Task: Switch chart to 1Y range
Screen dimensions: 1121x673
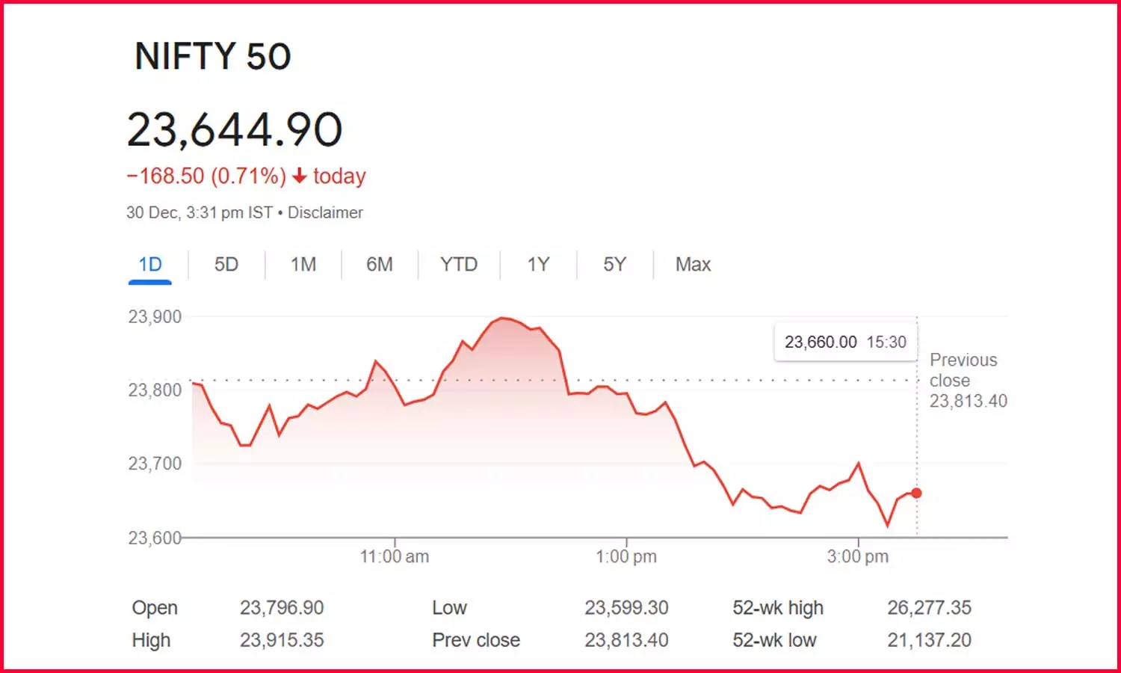Action: [538, 265]
